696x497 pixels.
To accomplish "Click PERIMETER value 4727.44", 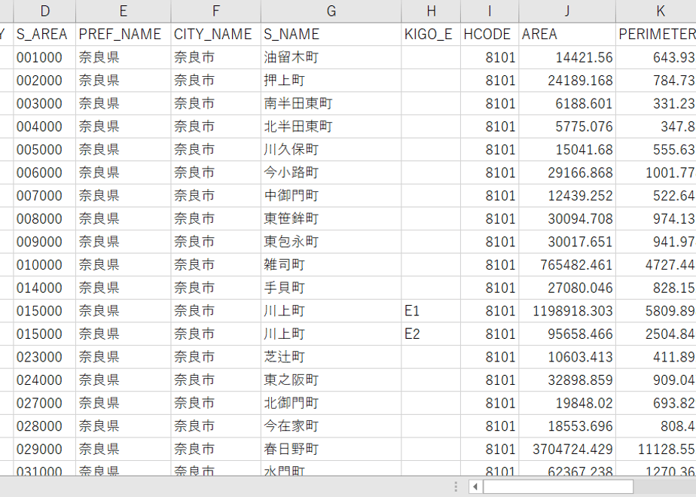I will 656,265.
